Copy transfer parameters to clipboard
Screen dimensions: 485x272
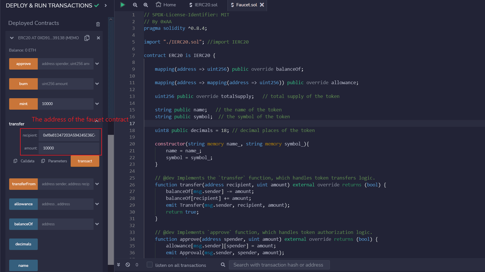click(x=54, y=161)
